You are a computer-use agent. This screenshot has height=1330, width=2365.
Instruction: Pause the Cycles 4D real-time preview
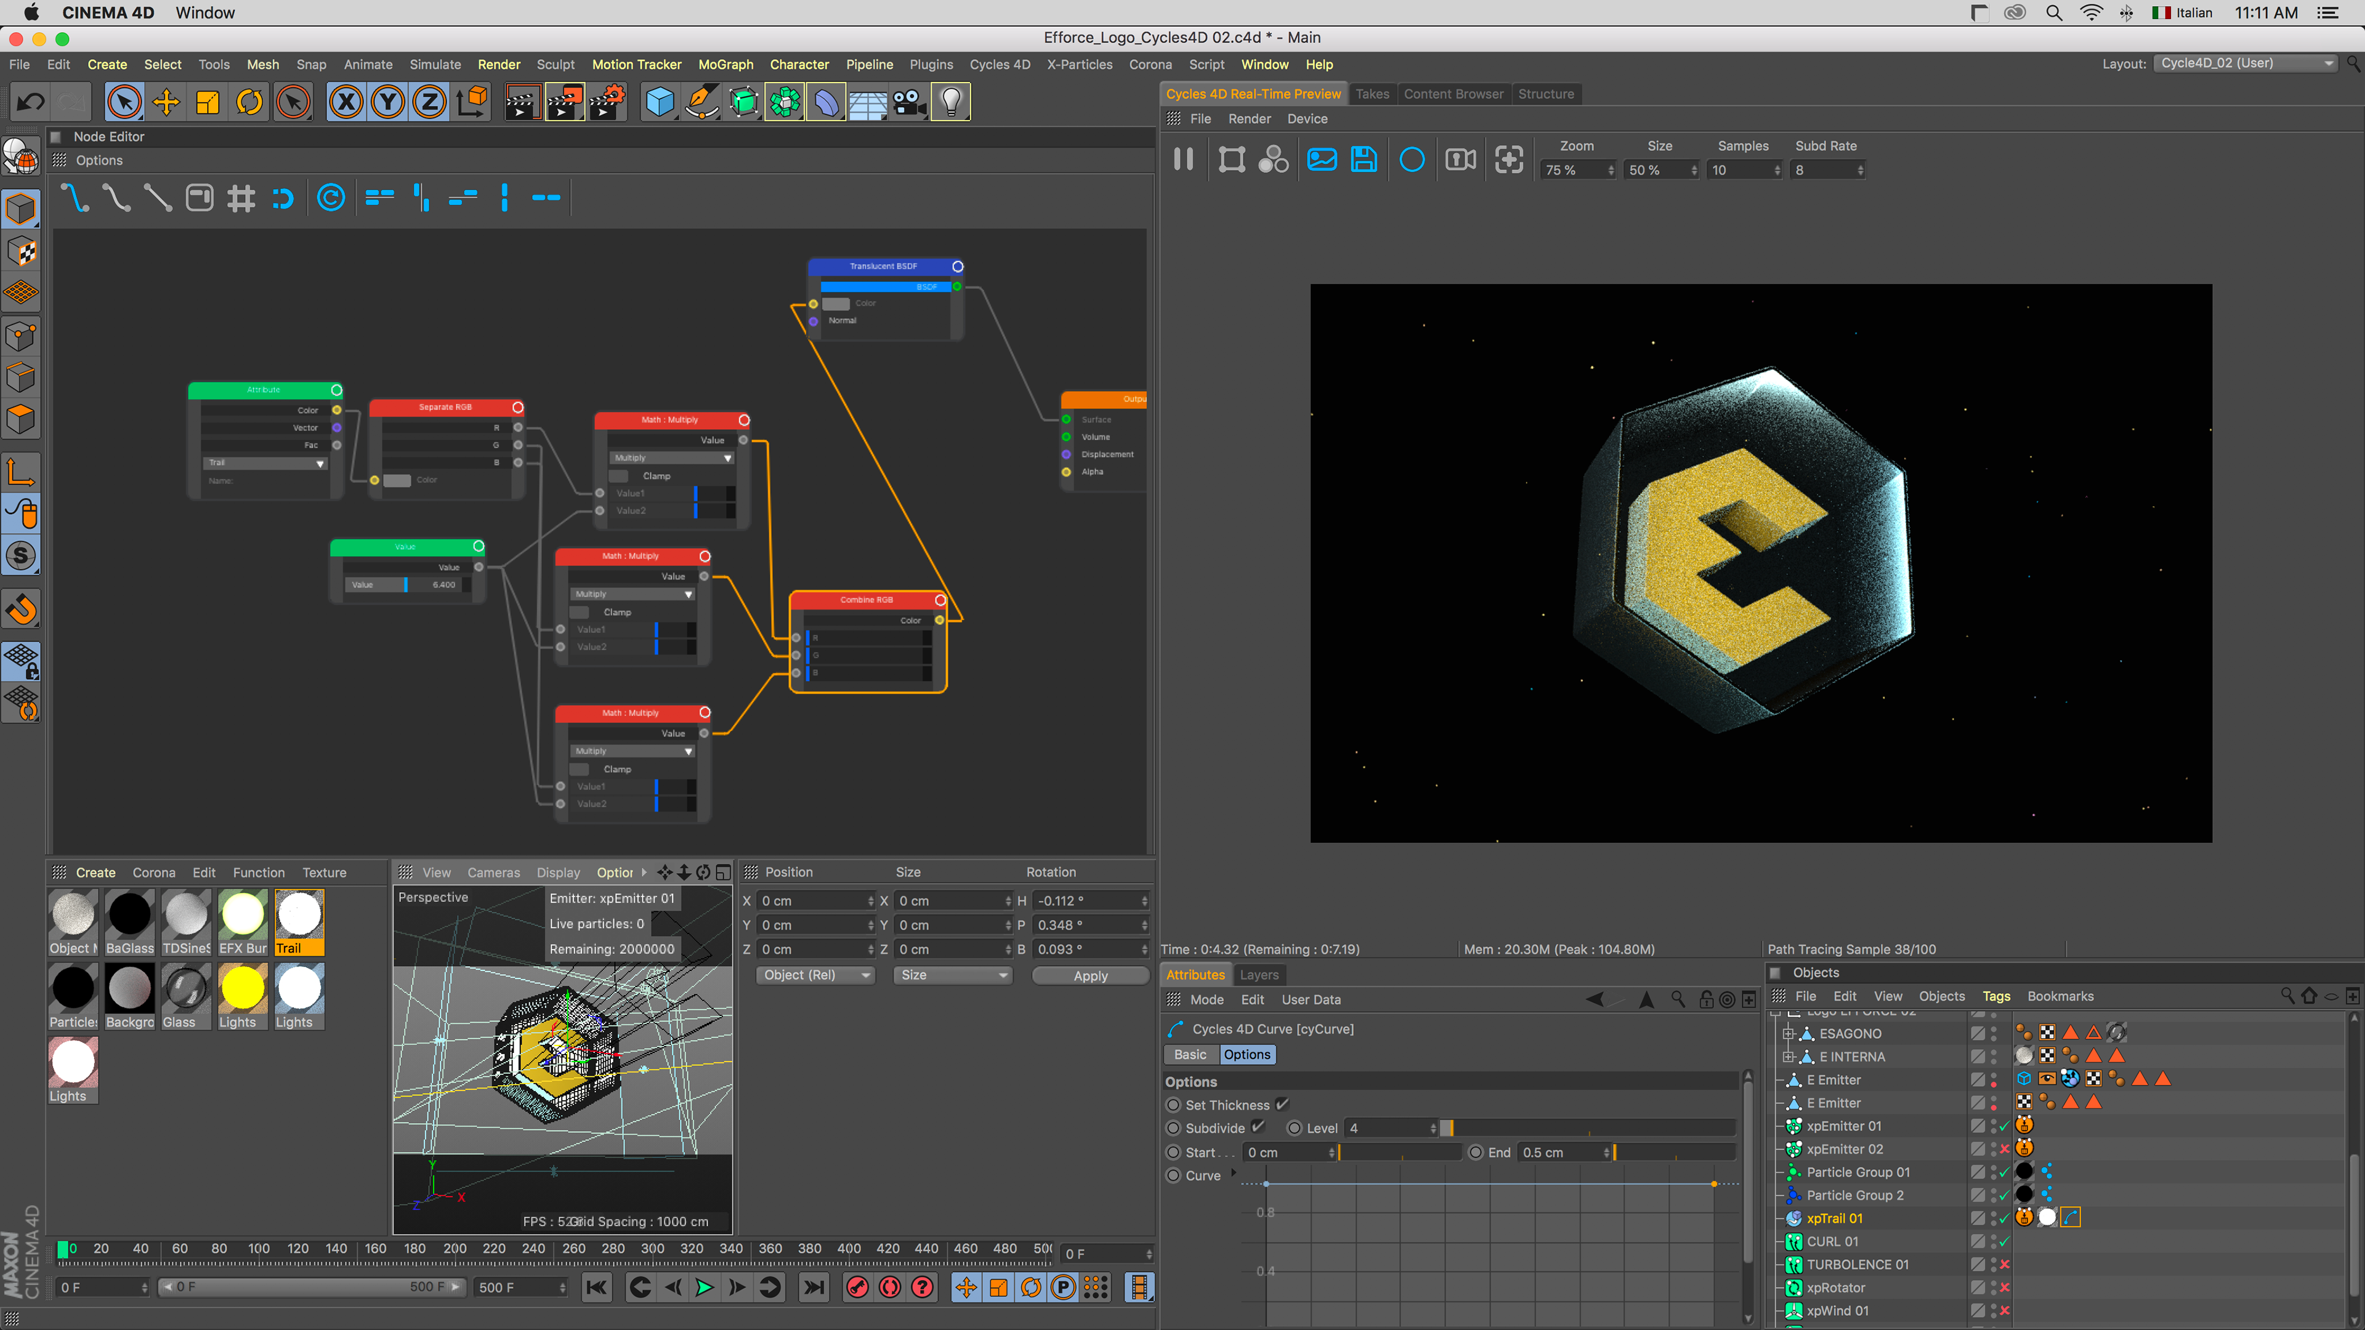coord(1183,159)
